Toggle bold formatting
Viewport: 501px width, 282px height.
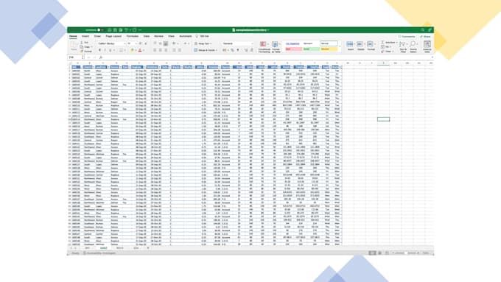pos(99,51)
